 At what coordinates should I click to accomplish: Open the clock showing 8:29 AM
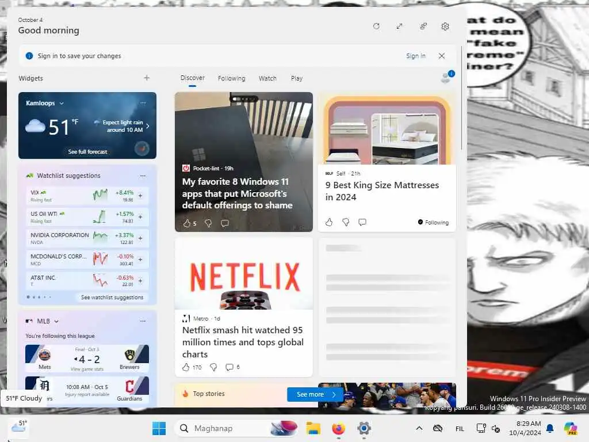click(x=525, y=428)
